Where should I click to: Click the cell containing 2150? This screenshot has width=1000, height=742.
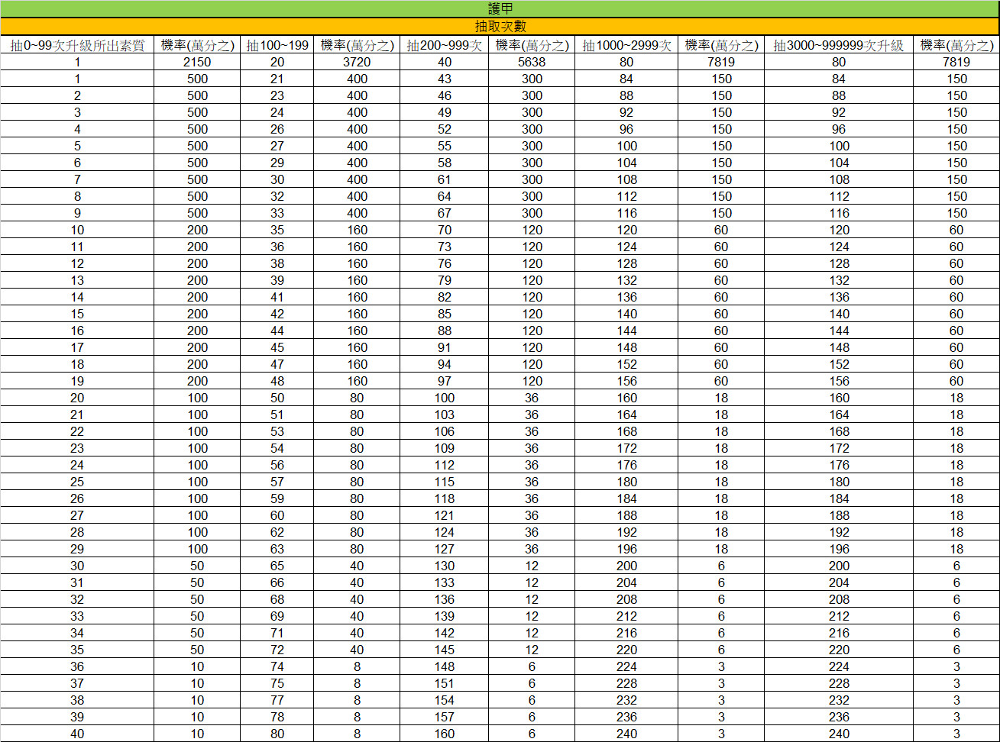(x=197, y=62)
